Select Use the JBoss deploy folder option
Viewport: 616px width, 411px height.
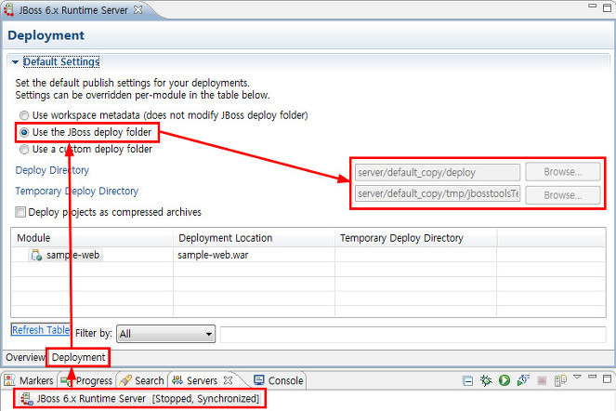[24, 133]
